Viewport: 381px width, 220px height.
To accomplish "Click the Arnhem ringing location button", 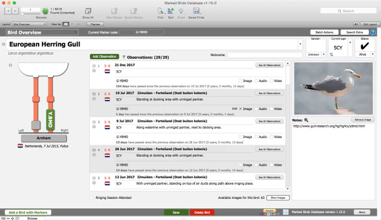I will coord(44,138).
